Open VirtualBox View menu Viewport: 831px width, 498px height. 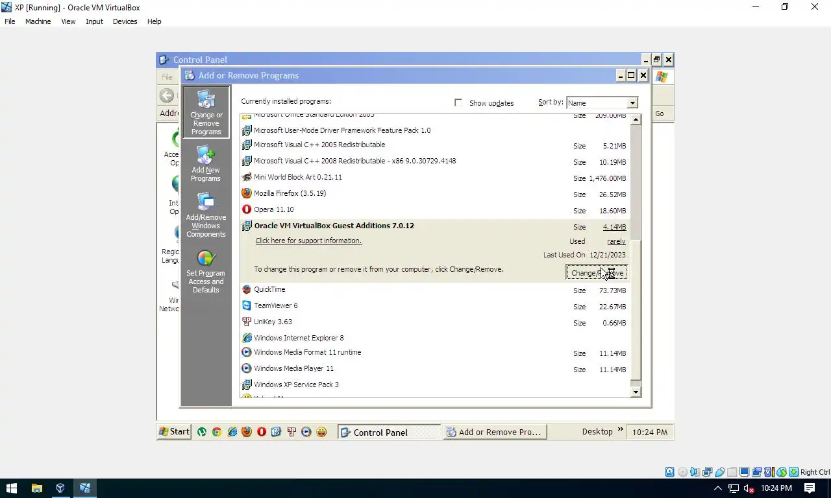pyautogui.click(x=68, y=21)
